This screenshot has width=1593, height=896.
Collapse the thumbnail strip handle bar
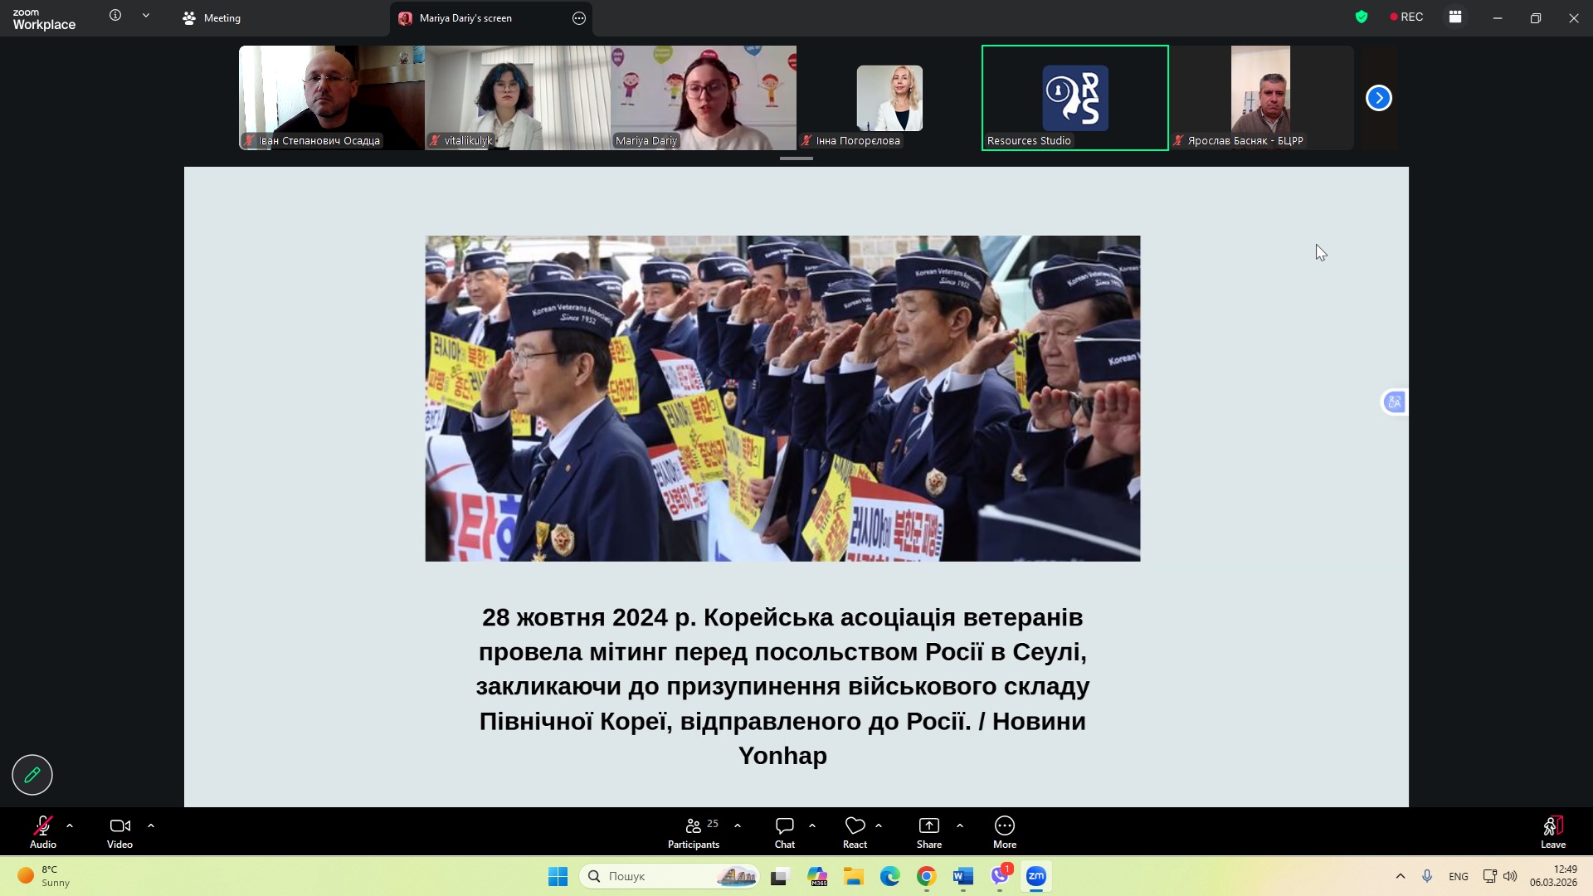coord(796,158)
